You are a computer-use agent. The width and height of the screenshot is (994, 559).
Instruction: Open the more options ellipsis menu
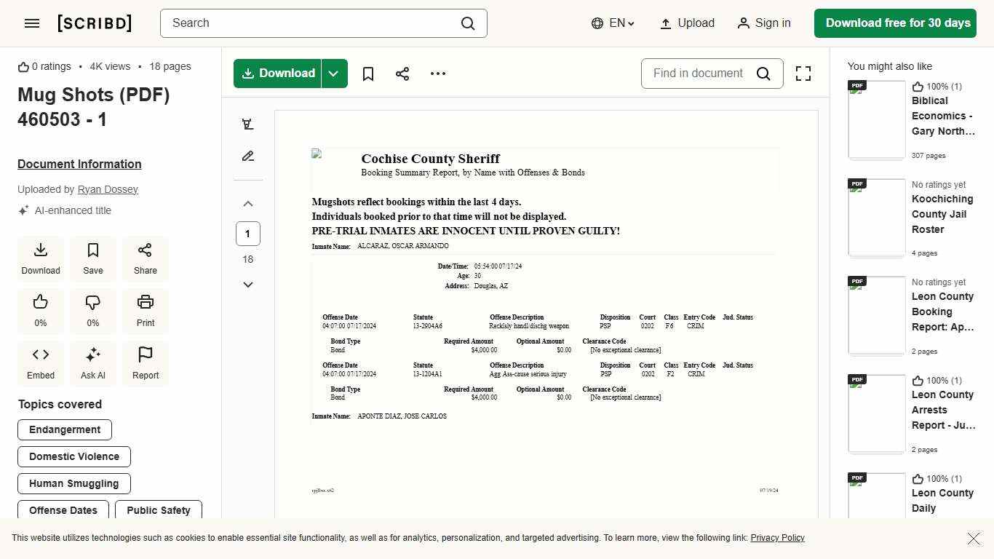[438, 74]
